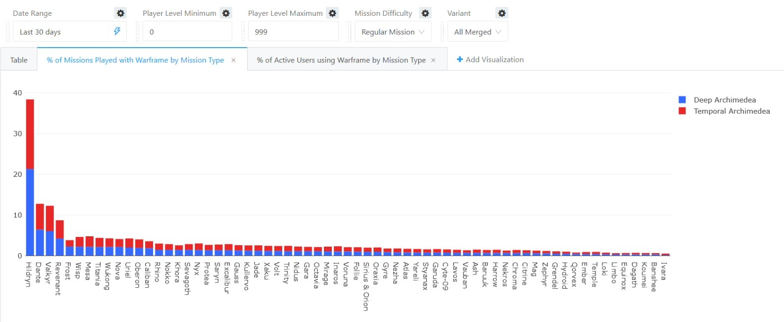Click the Variant label
This screenshot has height=322, width=784.
[459, 13]
